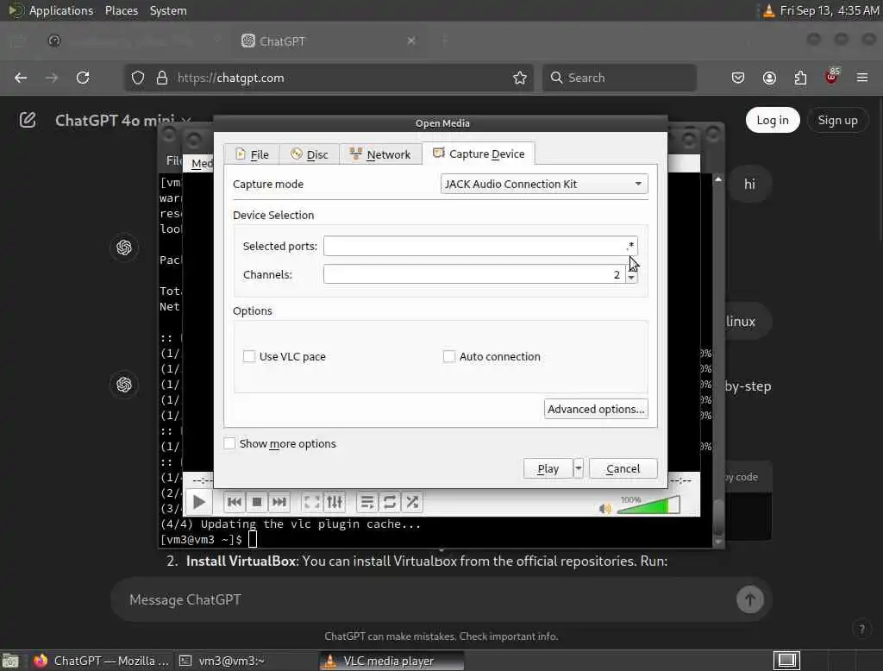Switch to the File tab in Open Media

253,154
